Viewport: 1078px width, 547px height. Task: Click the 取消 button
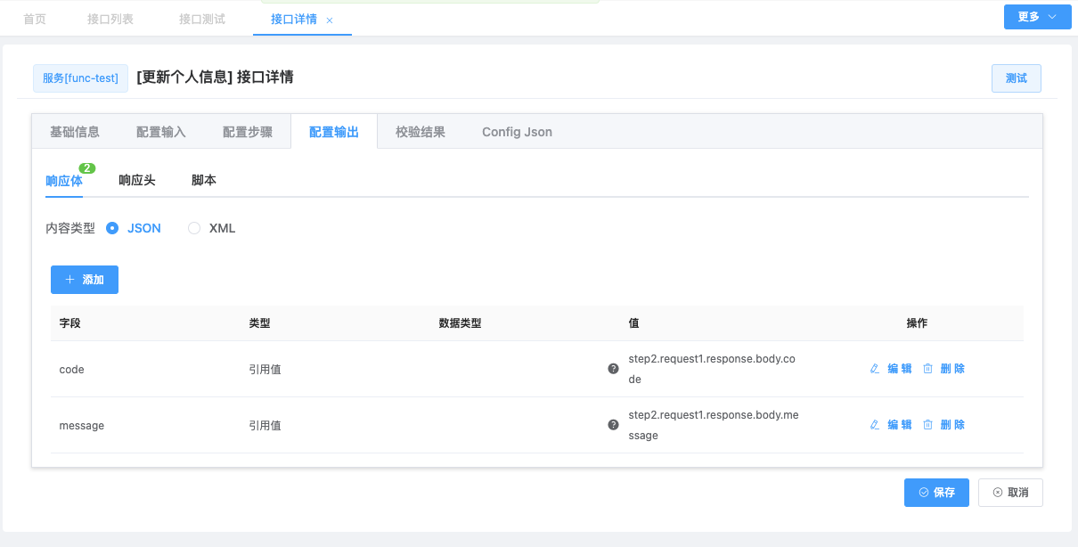click(x=1010, y=493)
